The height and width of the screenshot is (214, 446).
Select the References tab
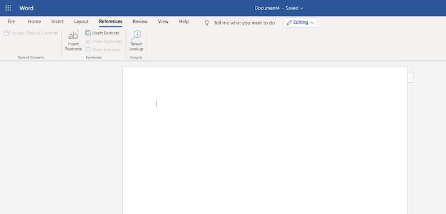(x=110, y=22)
